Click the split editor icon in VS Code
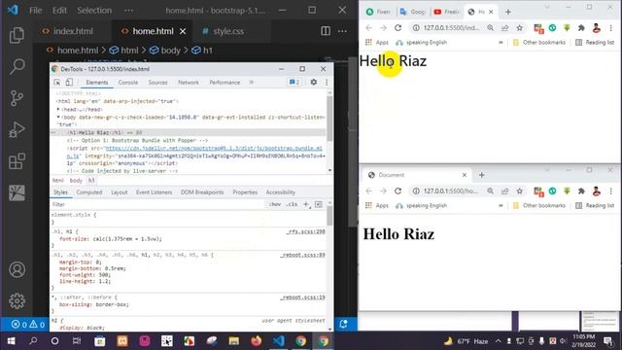Viewport: 622px width, 350px height. [x=326, y=31]
